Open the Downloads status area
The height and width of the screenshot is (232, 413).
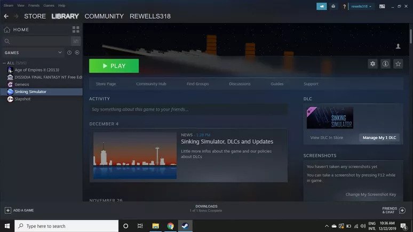206,209
